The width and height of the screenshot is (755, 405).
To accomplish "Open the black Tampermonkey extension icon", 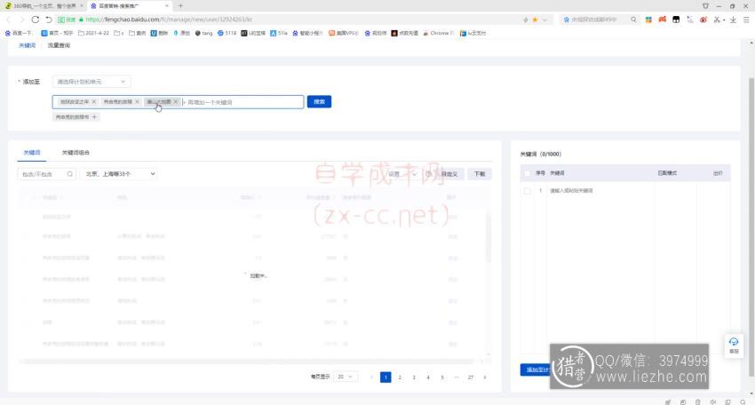I will (676, 20).
